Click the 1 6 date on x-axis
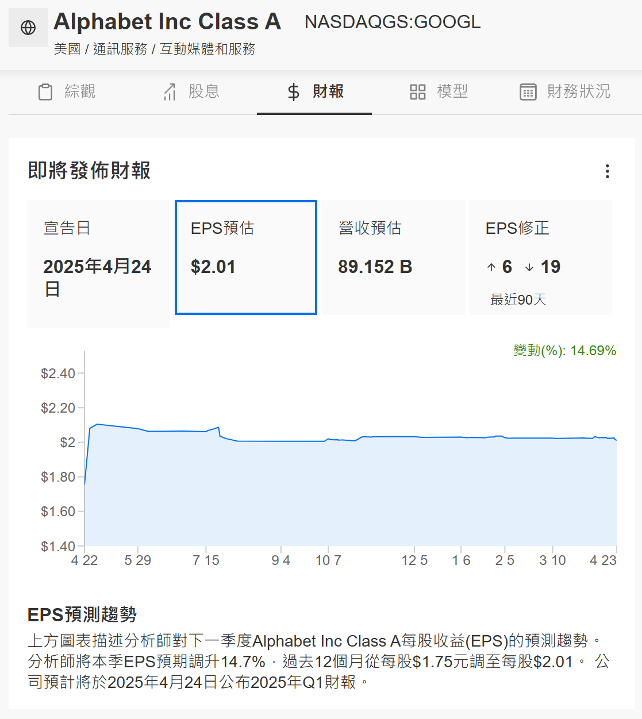The height and width of the screenshot is (719, 642). (462, 560)
